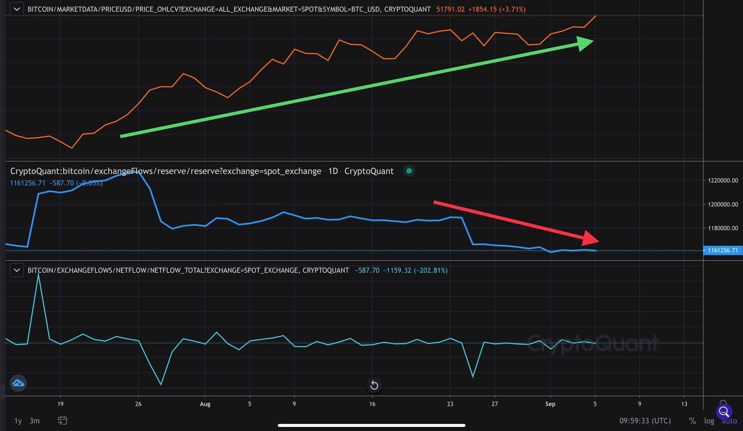743x431 pixels.
Task: Toggle log scale mode
Action: coord(709,421)
